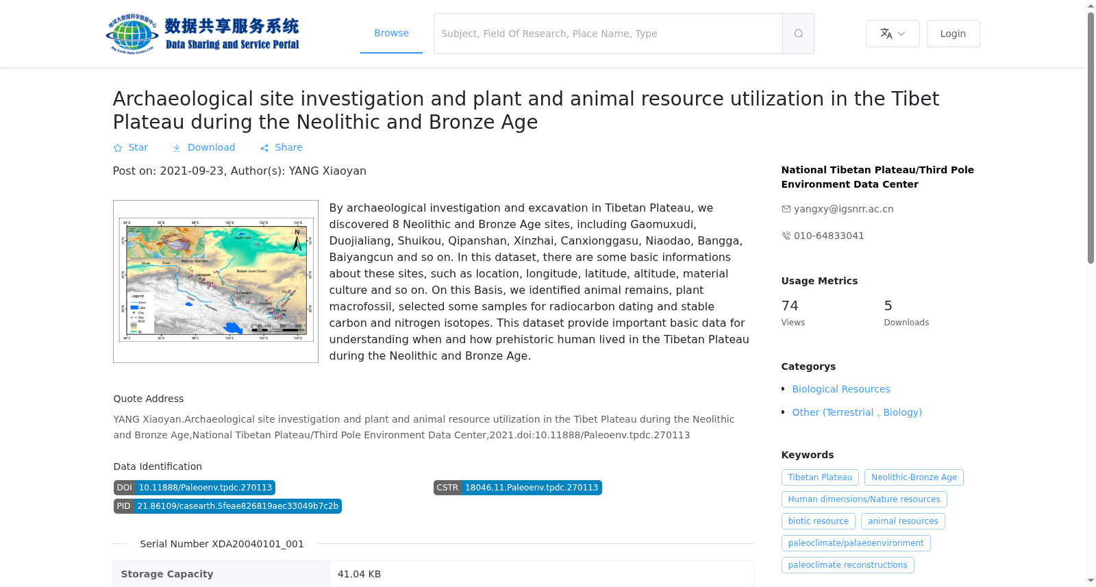Viewport: 1096px width, 587px height.
Task: Click the Login button
Action: pos(953,34)
